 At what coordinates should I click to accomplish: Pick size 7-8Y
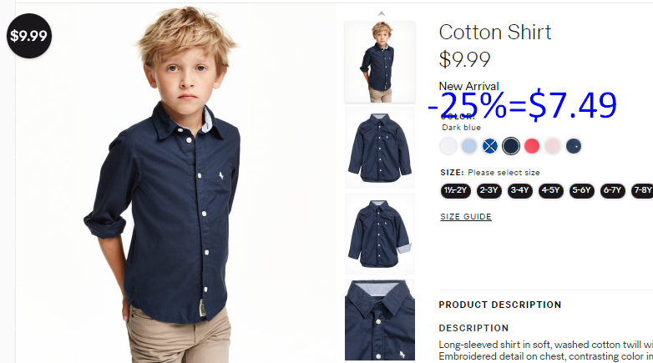click(x=642, y=190)
